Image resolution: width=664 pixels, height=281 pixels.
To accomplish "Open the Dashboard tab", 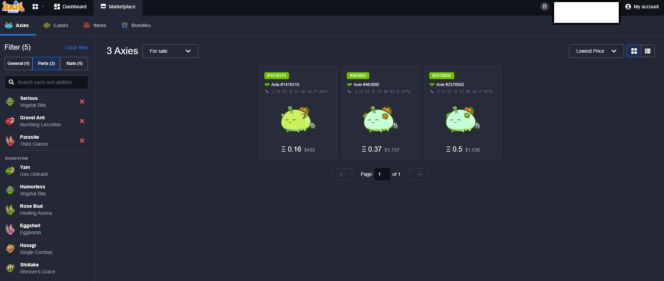I will coord(70,7).
